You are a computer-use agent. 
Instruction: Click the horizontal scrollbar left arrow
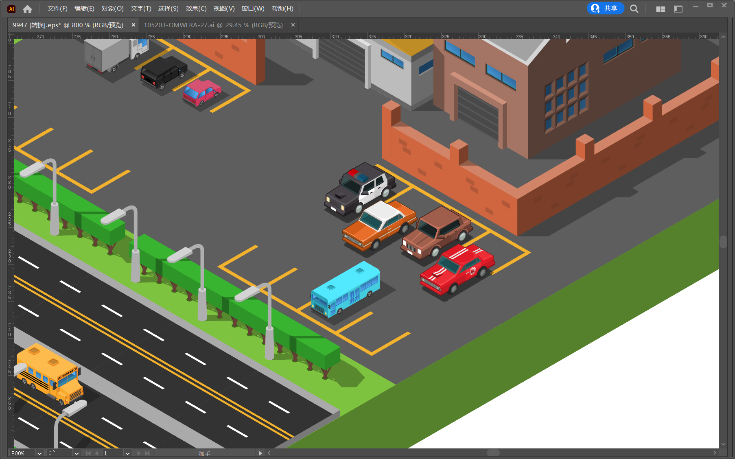[269, 453]
